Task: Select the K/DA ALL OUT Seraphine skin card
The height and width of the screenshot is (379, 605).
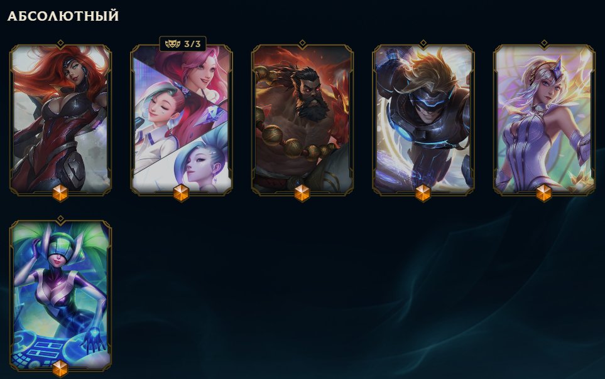Action: click(182, 119)
